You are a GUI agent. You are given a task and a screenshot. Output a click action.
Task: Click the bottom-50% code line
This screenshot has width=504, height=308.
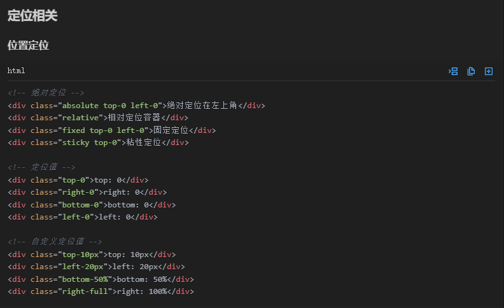[x=101, y=279]
